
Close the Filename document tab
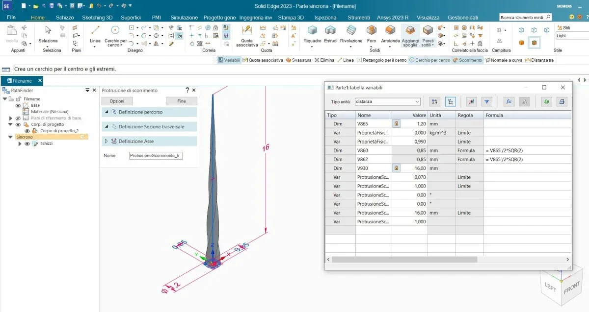coord(40,81)
